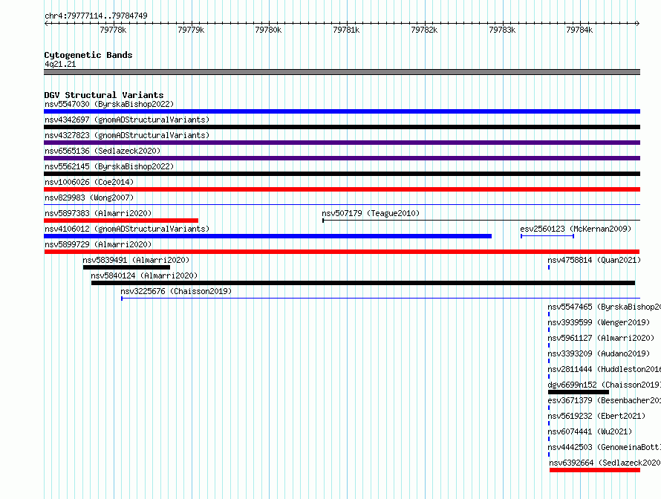Click the 79783k ruler tick label
The width and height of the screenshot is (661, 499).
(x=502, y=30)
